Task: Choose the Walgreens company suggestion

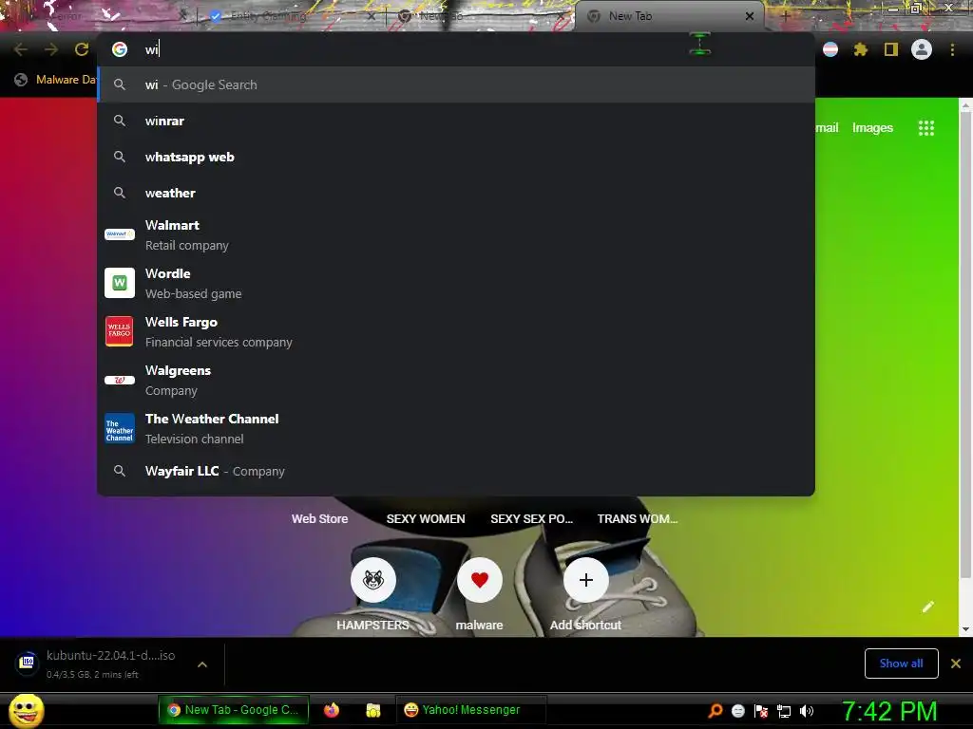Action: point(456,380)
